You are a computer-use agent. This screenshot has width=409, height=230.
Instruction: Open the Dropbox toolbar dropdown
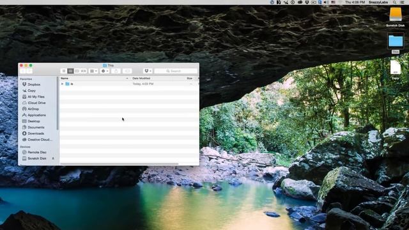(x=148, y=71)
